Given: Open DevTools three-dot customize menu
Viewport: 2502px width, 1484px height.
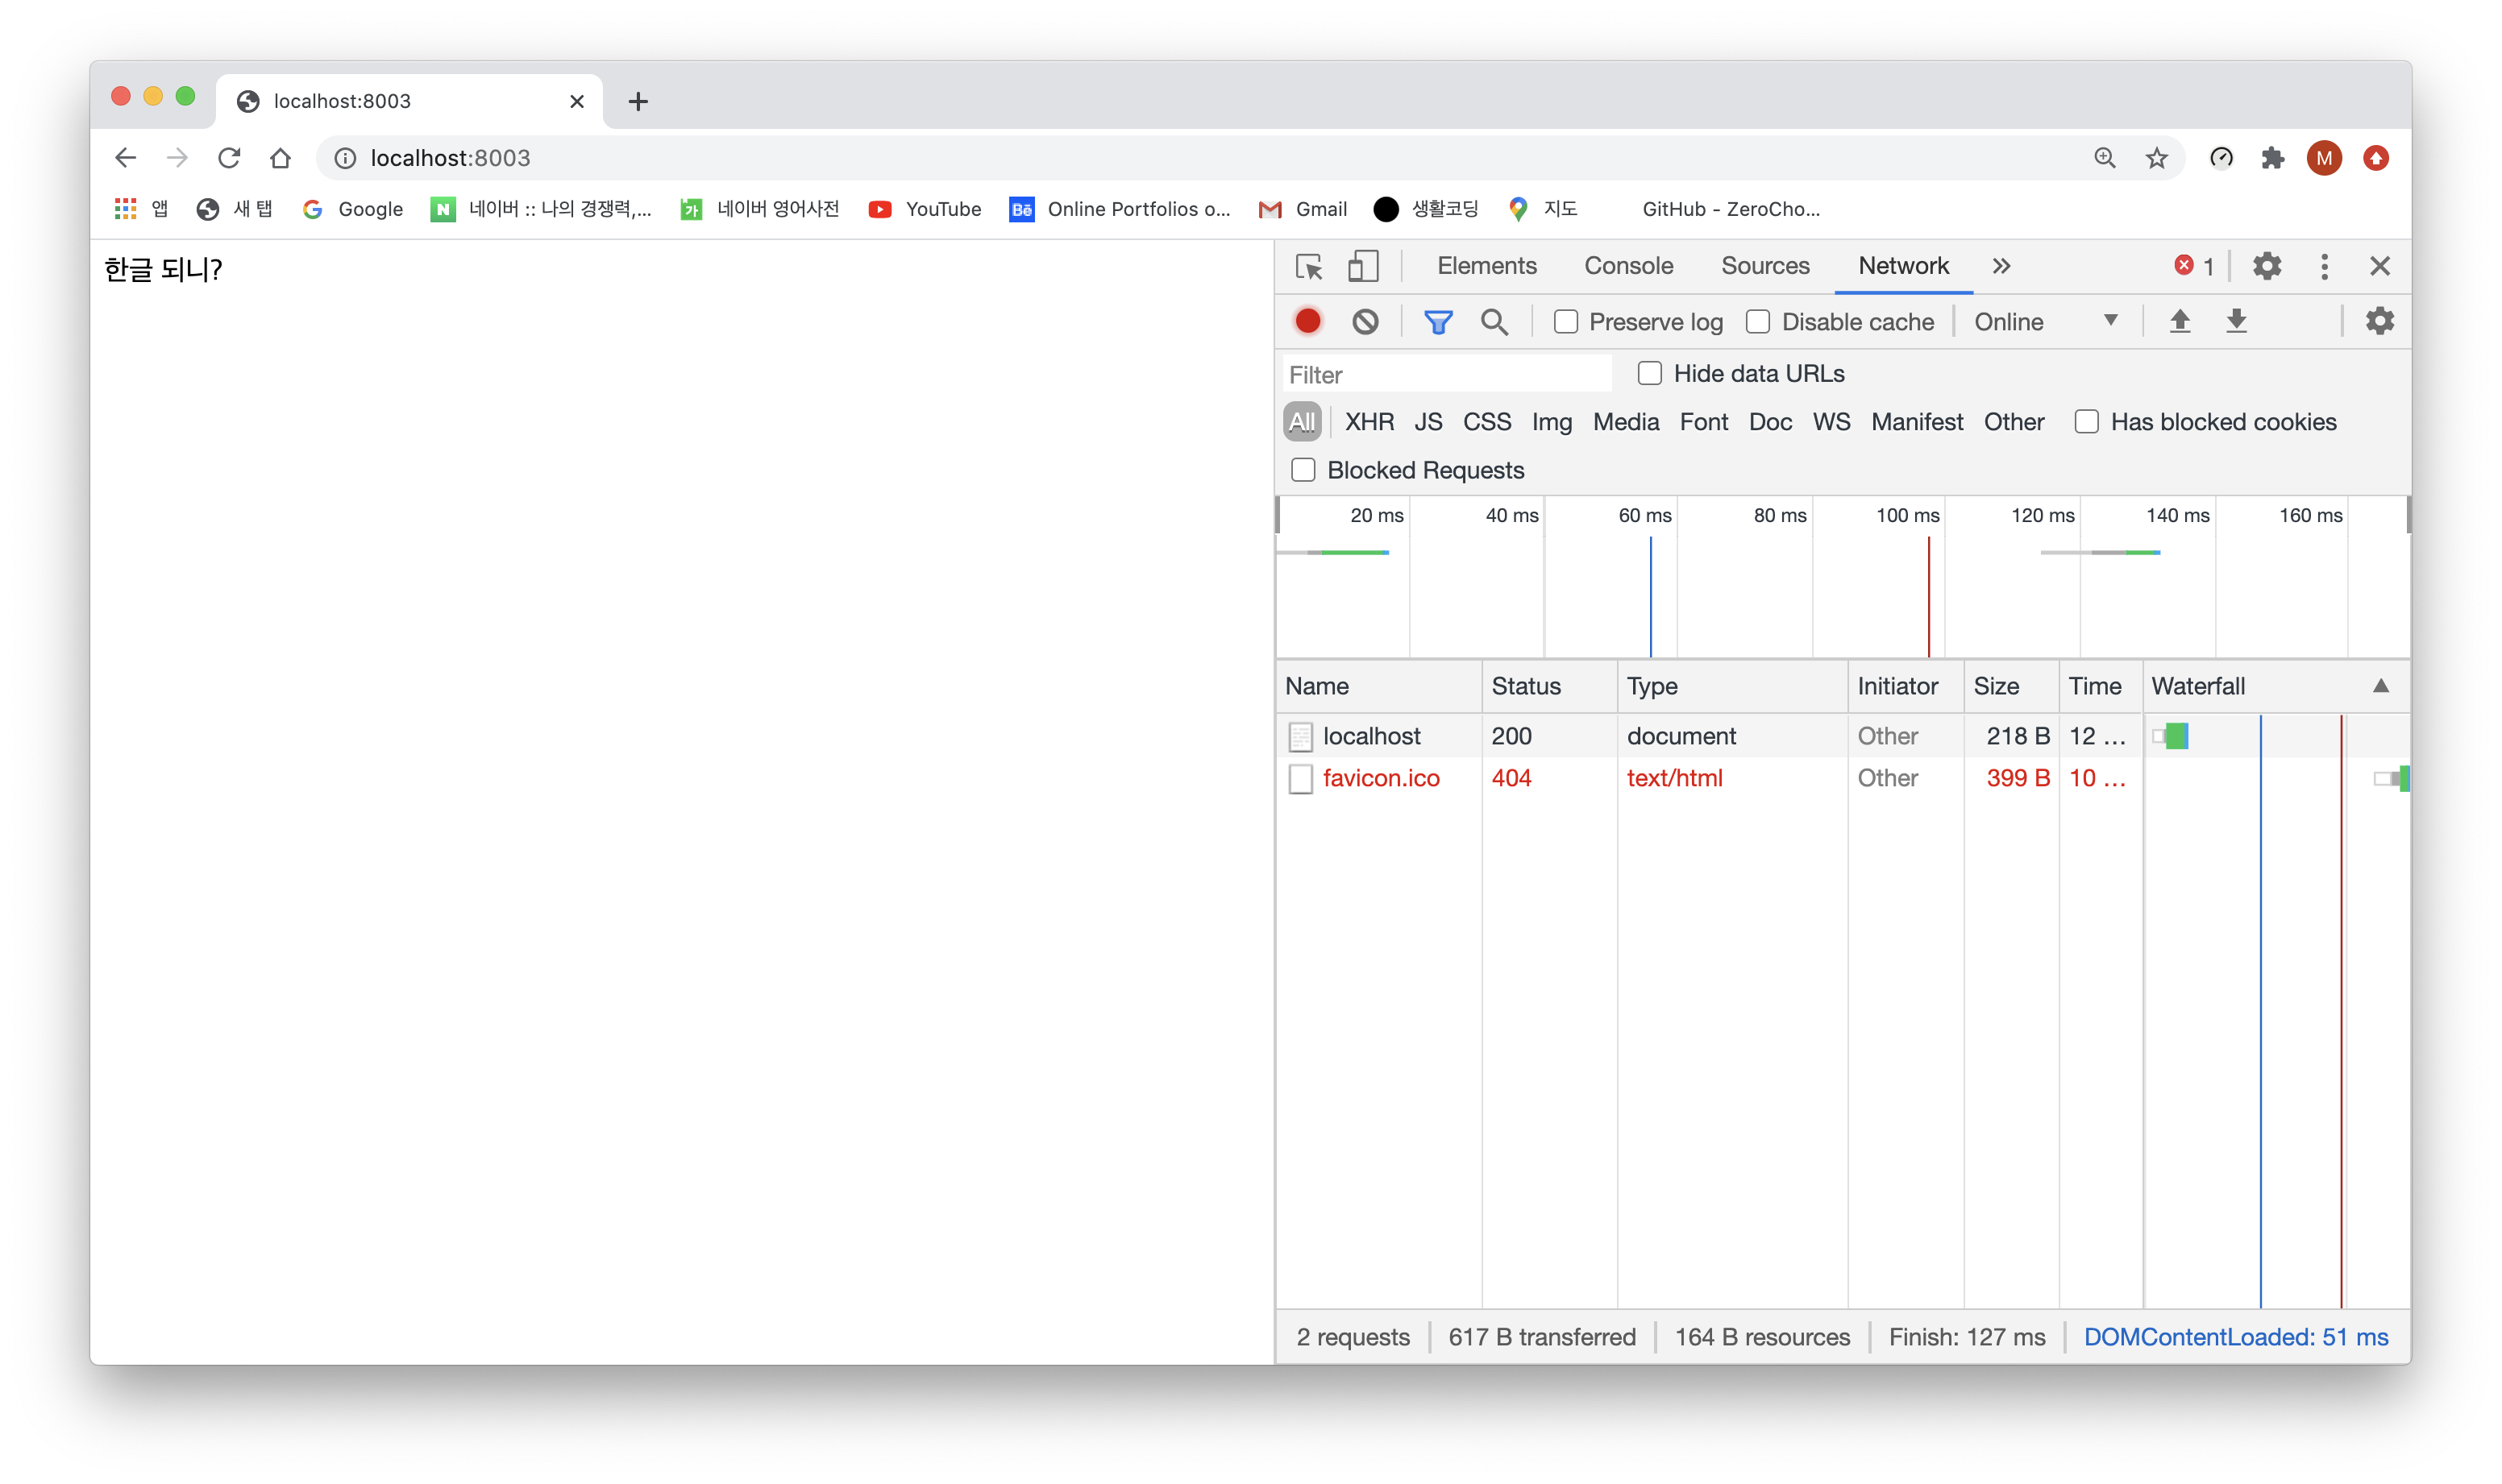Looking at the screenshot, I should coord(2324,266).
